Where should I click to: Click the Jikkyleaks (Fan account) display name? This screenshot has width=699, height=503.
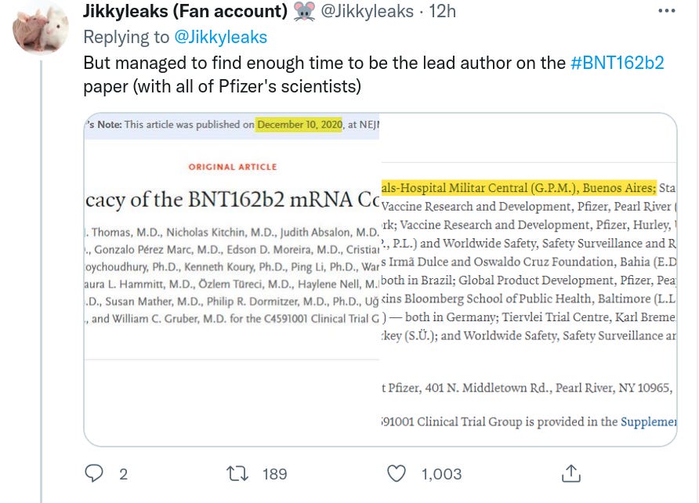tap(185, 10)
